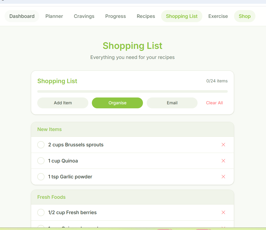Viewport: 266px width, 230px height.
Task: Open the Planner tab
Action: [x=54, y=16]
